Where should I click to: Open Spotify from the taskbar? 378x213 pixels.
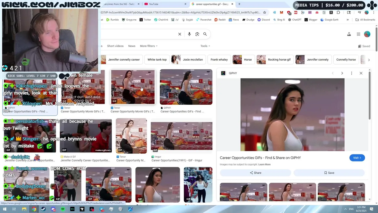click(x=63, y=209)
